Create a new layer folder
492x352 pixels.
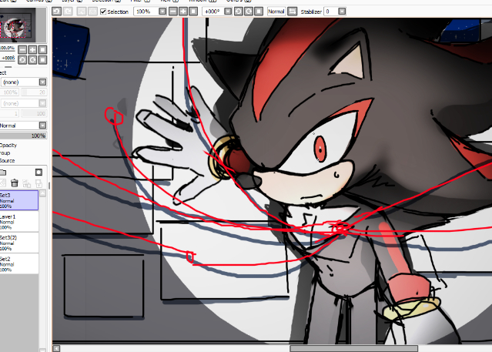pos(2,172)
